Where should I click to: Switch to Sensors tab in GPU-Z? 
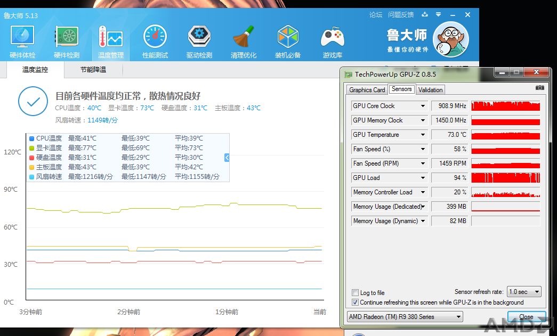(x=402, y=89)
